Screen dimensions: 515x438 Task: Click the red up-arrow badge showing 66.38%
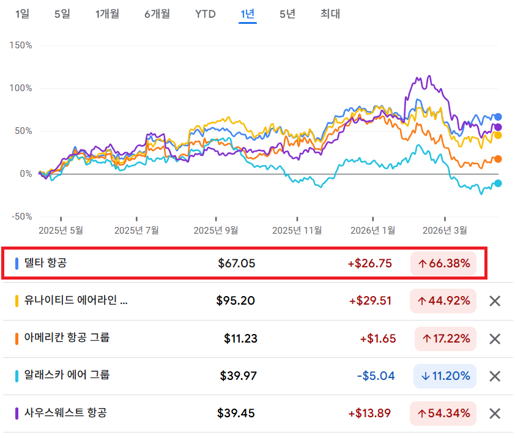click(443, 264)
